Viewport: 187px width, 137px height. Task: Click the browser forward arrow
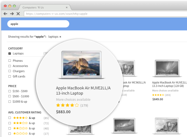[x=12, y=14]
